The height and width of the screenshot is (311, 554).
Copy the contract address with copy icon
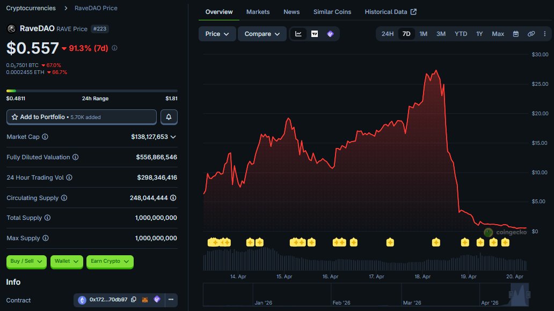coord(133,300)
